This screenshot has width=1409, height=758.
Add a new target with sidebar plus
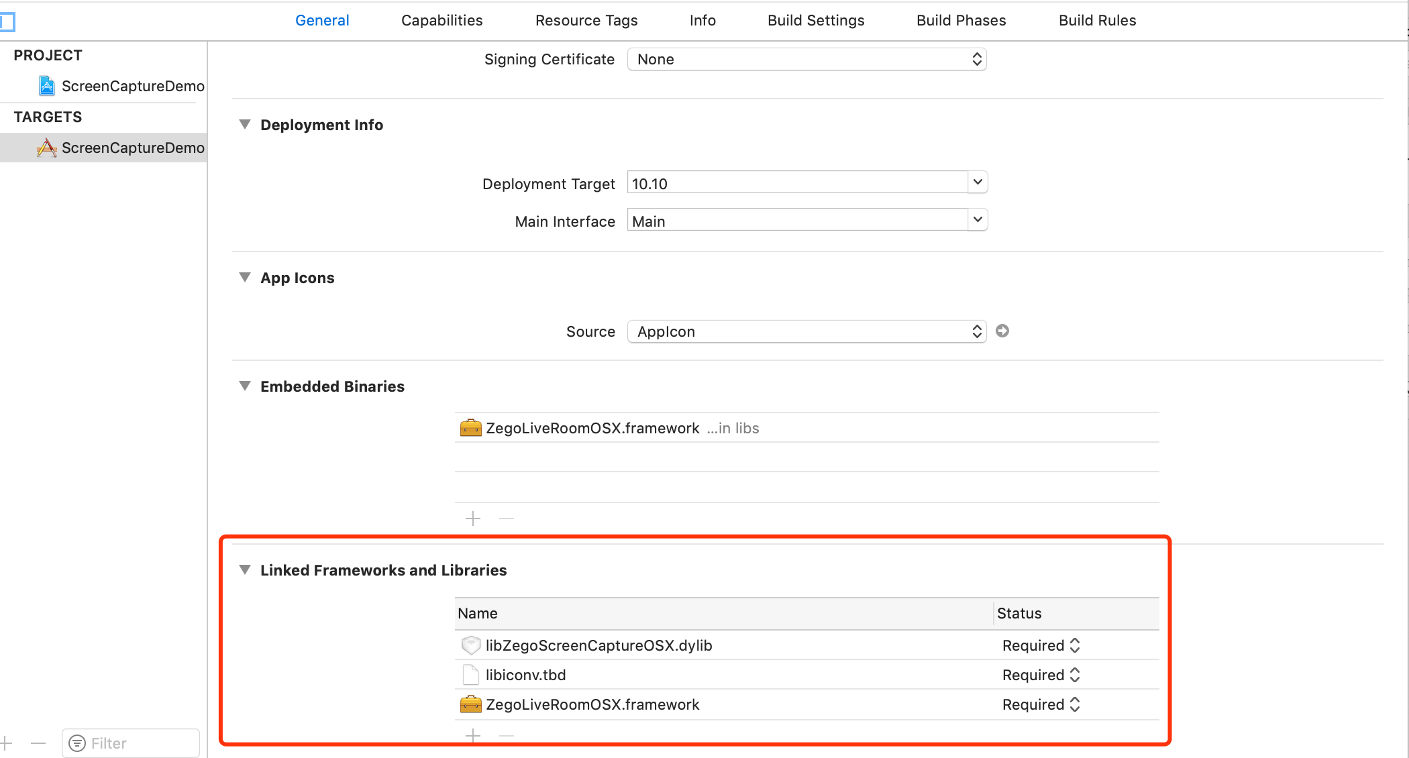(x=6, y=743)
